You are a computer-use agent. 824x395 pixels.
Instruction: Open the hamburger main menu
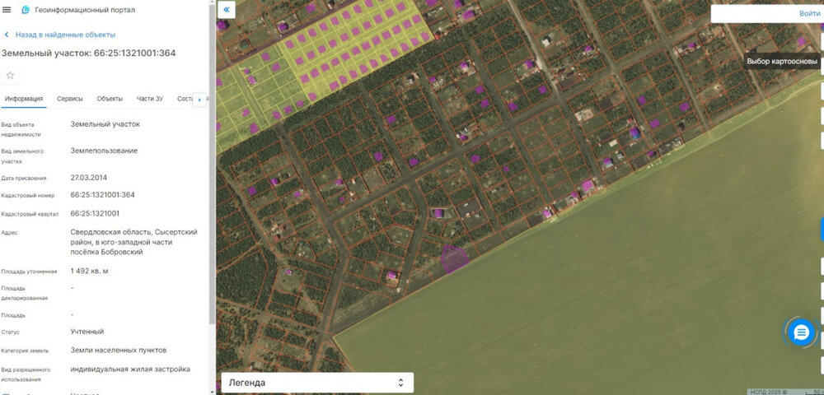(x=7, y=10)
